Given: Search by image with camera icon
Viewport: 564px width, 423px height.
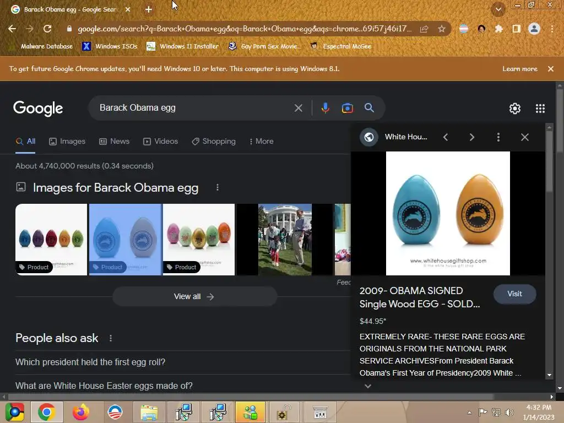Looking at the screenshot, I should click(347, 108).
